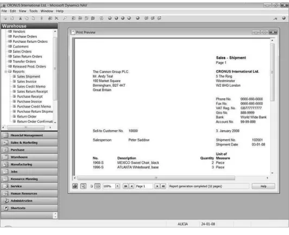The image size is (289, 235).
Task: Open the File menu
Action: pyautogui.click(x=4, y=11)
